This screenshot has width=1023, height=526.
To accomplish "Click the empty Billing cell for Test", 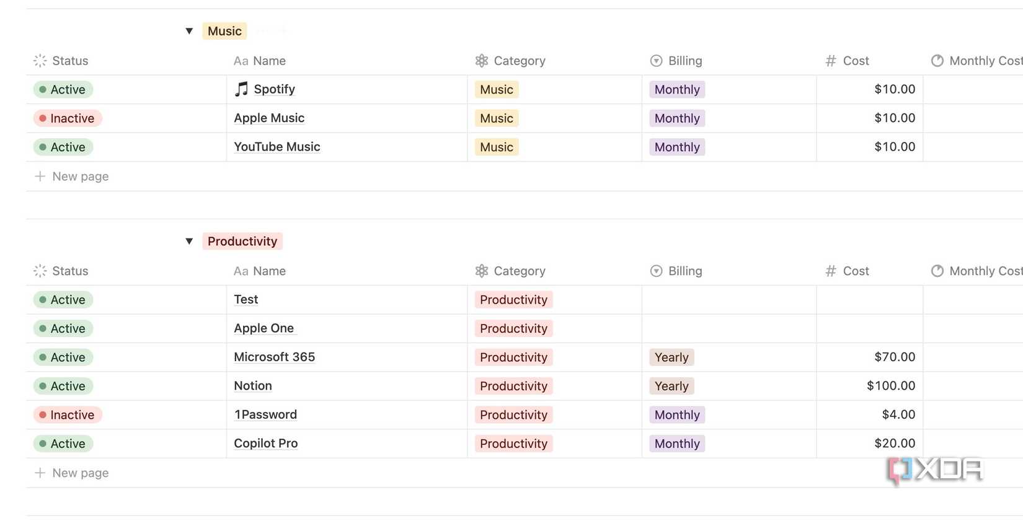I will pos(729,300).
